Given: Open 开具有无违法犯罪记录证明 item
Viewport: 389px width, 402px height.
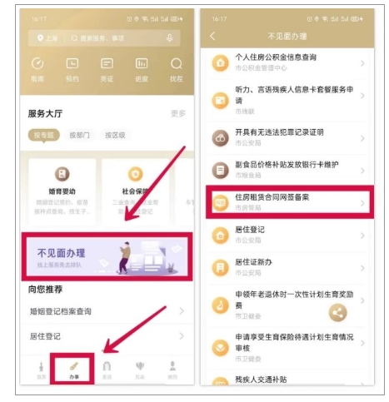Looking at the screenshot, I should pos(287,138).
